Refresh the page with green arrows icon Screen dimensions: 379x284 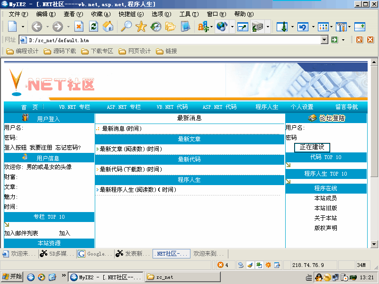93,27
